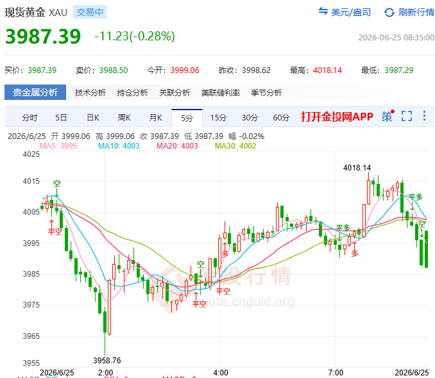Select the 贵金属分析 tab

(x=35, y=92)
